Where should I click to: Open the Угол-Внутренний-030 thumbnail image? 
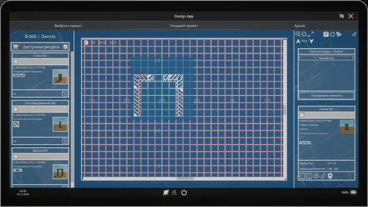pos(60,124)
